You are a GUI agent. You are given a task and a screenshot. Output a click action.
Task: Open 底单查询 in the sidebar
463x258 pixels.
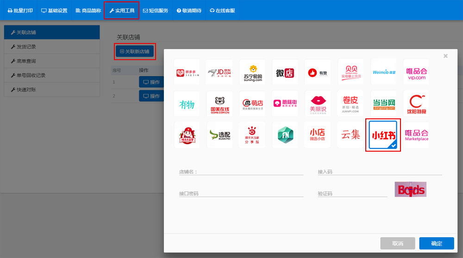52,61
